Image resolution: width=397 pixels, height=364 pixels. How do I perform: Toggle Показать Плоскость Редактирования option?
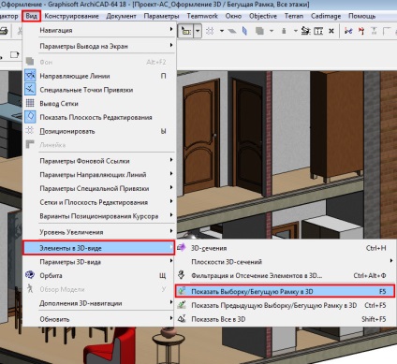30,117
